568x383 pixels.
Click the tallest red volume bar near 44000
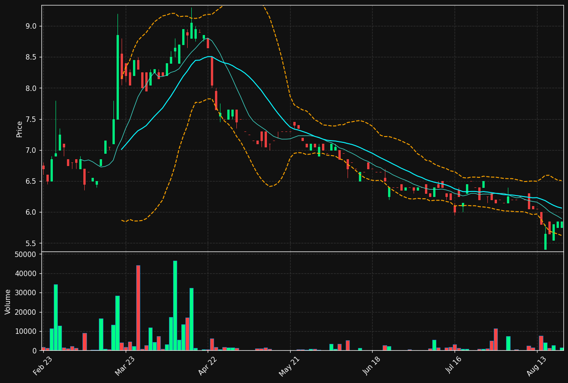tap(138, 308)
